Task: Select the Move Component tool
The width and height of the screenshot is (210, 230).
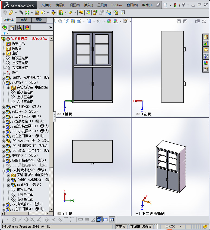Action: (43, 13)
